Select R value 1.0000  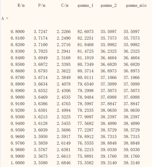coord(17,163)
